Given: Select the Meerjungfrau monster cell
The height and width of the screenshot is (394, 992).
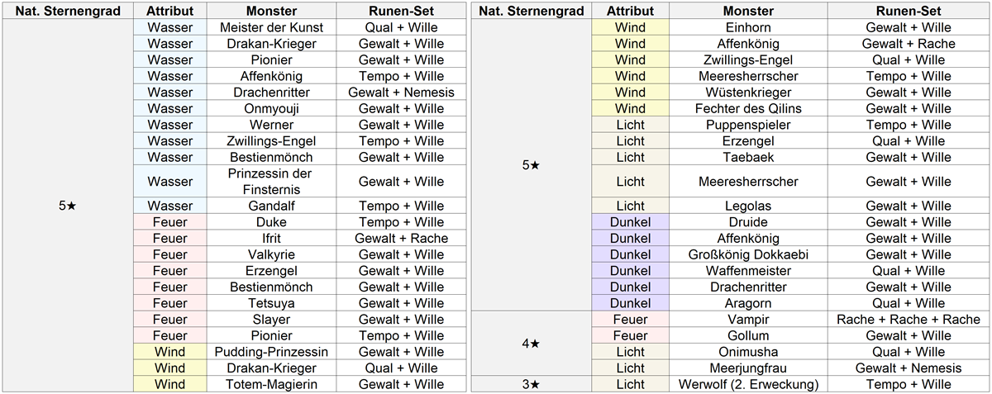Looking at the screenshot, I should click(x=747, y=368).
